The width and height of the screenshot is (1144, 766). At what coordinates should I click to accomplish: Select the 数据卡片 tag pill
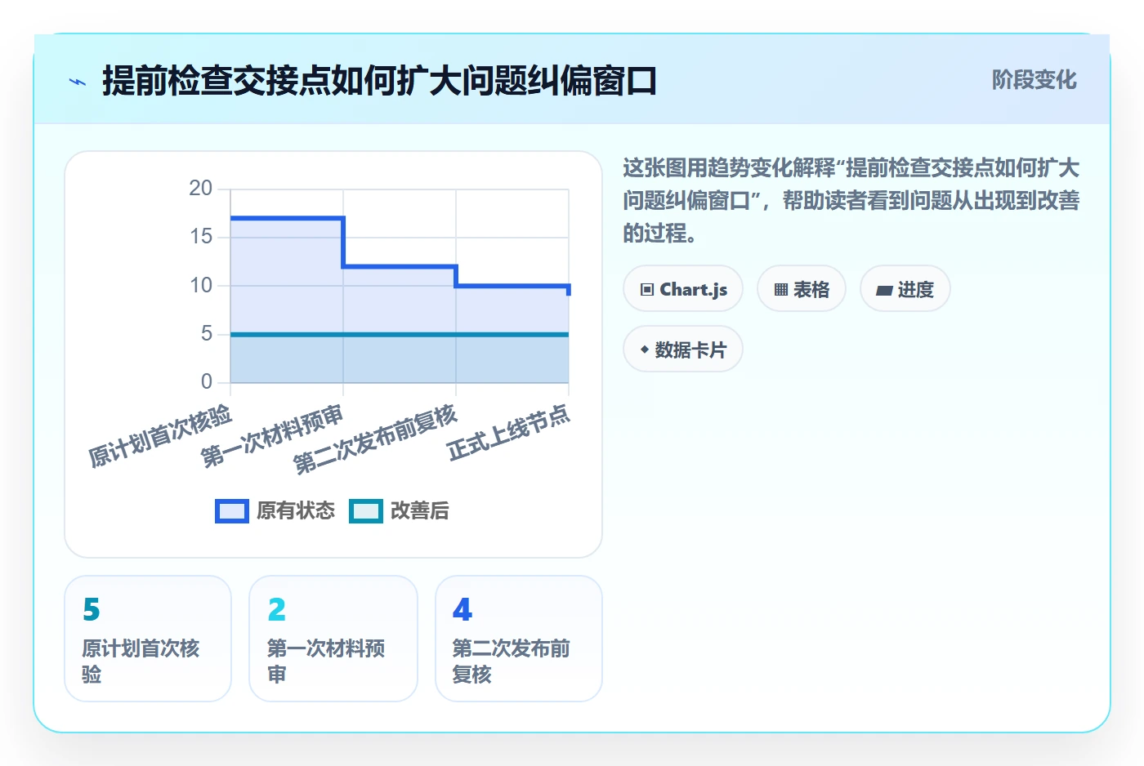[683, 350]
